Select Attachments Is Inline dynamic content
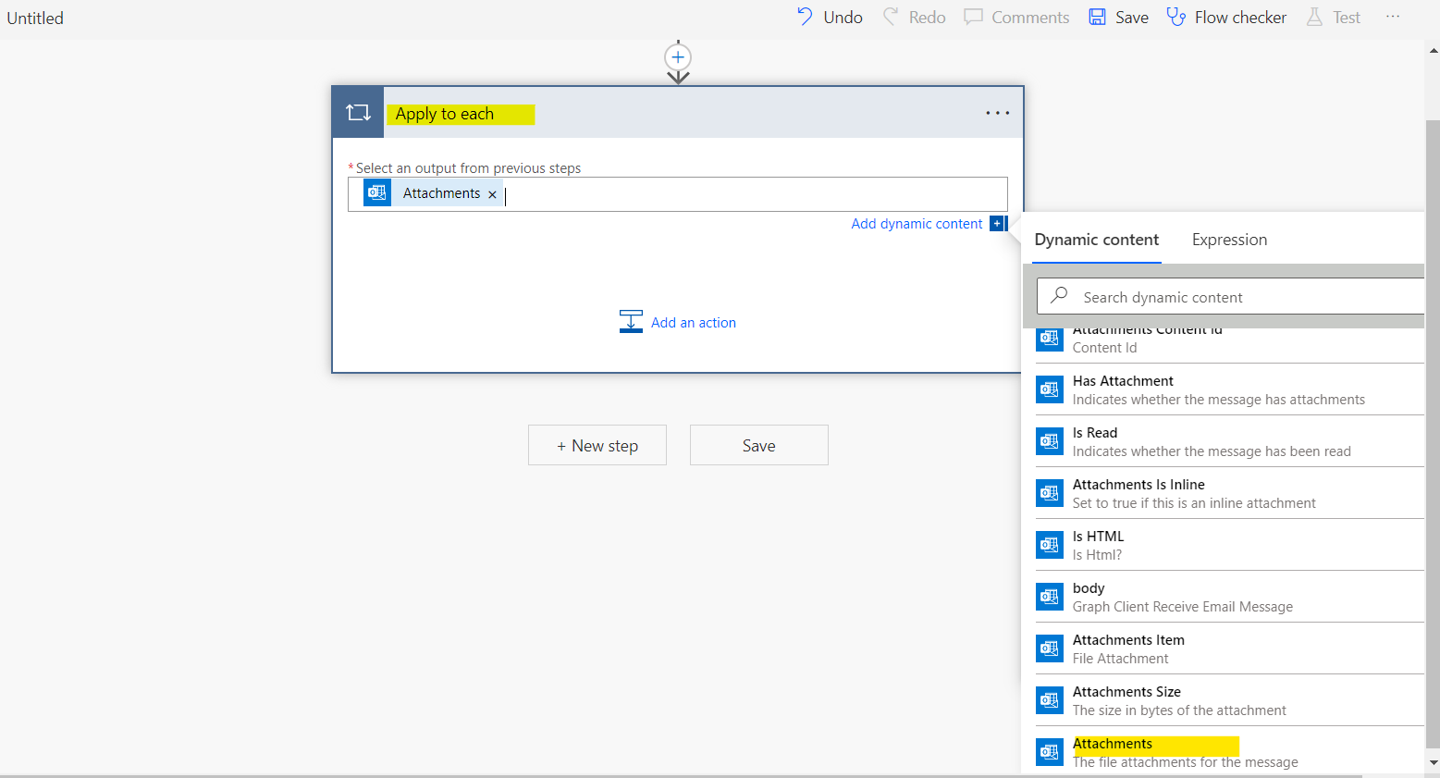The image size is (1440, 778). [1229, 493]
